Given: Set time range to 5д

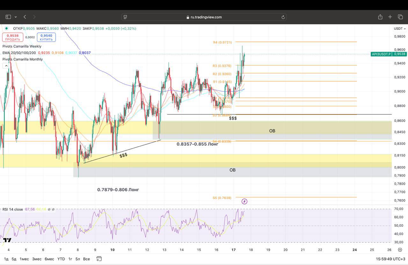Looking at the screenshot, I should click(14, 259).
